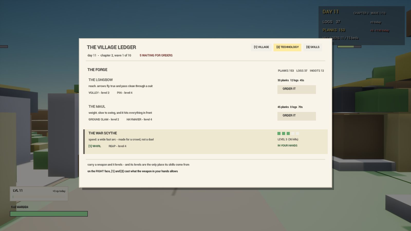Select THE LONGBOW weapon name
The image size is (411, 231).
tap(100, 80)
